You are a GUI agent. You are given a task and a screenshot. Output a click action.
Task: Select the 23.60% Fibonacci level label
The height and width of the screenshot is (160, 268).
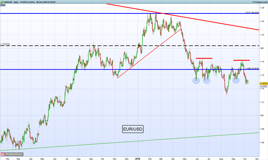point(252,68)
